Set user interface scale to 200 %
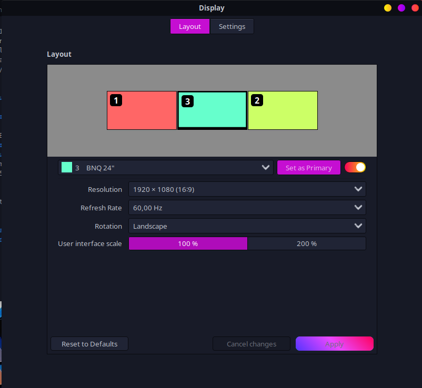Image resolution: width=422 pixels, height=388 pixels. (x=306, y=243)
